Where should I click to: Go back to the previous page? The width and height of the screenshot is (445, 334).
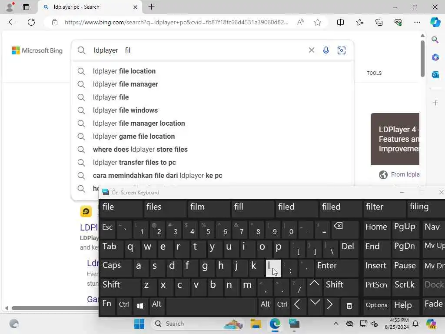[12, 22]
